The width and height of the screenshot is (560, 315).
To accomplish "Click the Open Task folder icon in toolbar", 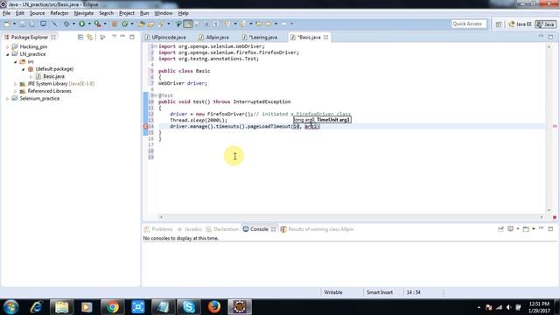I will coord(150,24).
